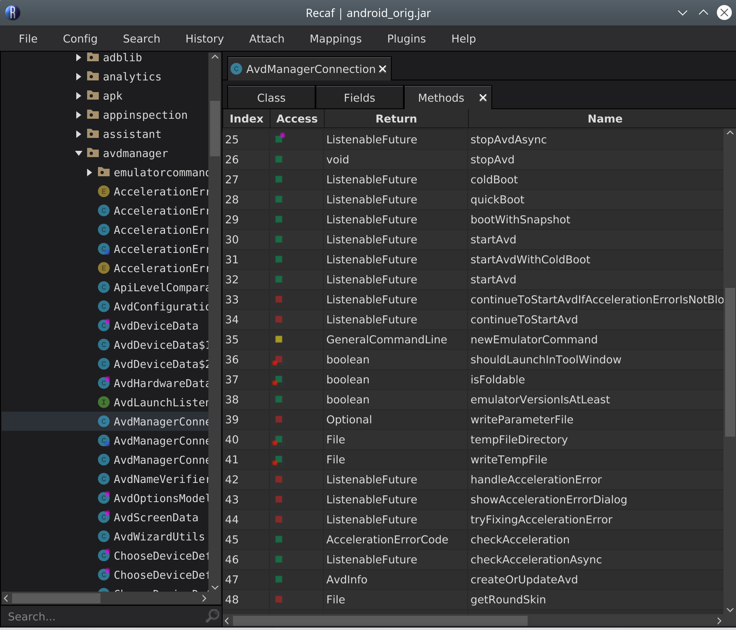
Task: Click the yellow access icon for newEmulatorCommand
Action: (279, 339)
